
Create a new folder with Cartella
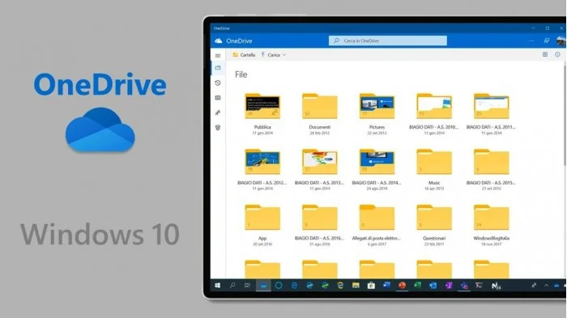click(244, 55)
